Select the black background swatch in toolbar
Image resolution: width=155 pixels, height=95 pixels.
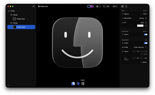pyautogui.click(x=89, y=6)
